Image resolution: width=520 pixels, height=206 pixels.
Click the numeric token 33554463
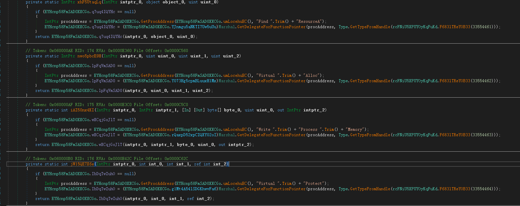coord(483,135)
